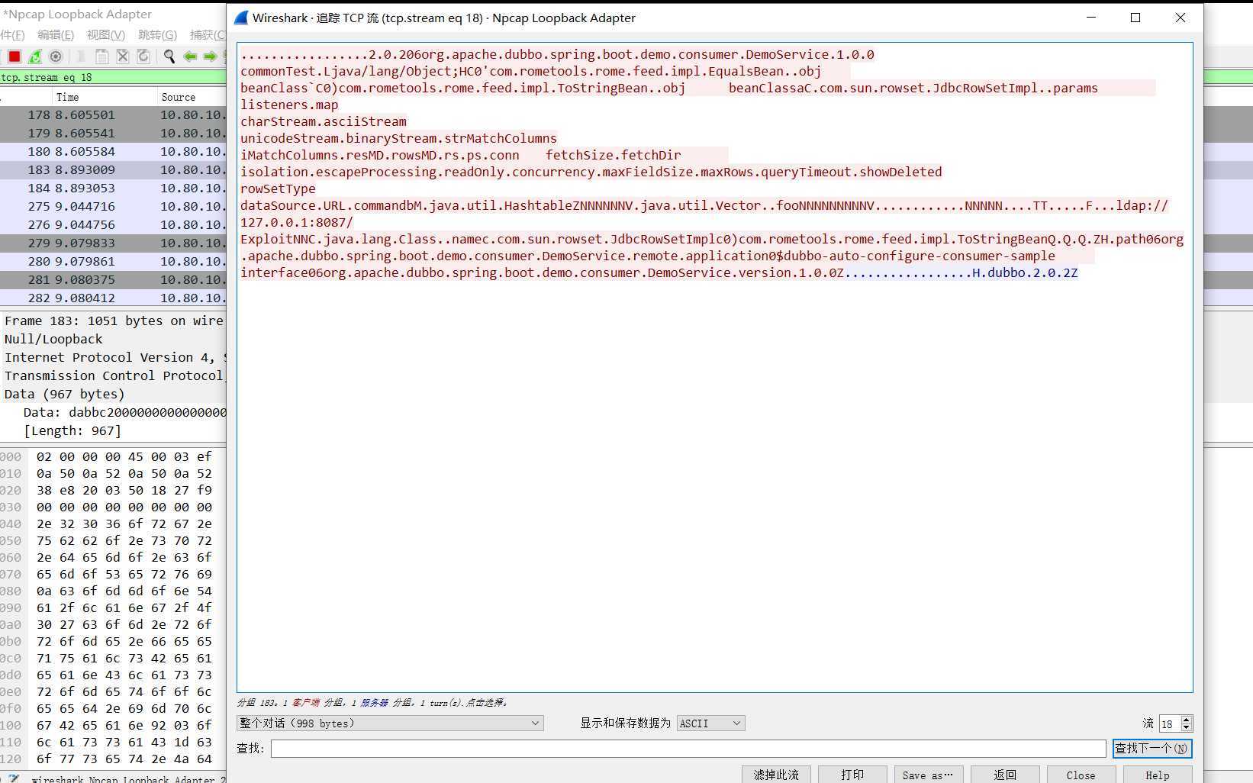Expand Internet Protocol Version 4 tree item
The height and width of the screenshot is (783, 1253).
(113, 357)
